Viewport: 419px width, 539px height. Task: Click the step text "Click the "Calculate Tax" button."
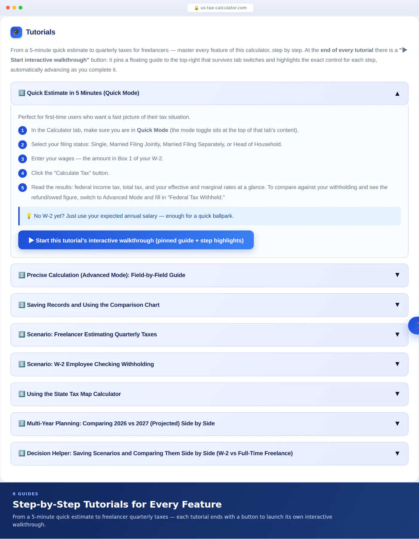coord(70,173)
